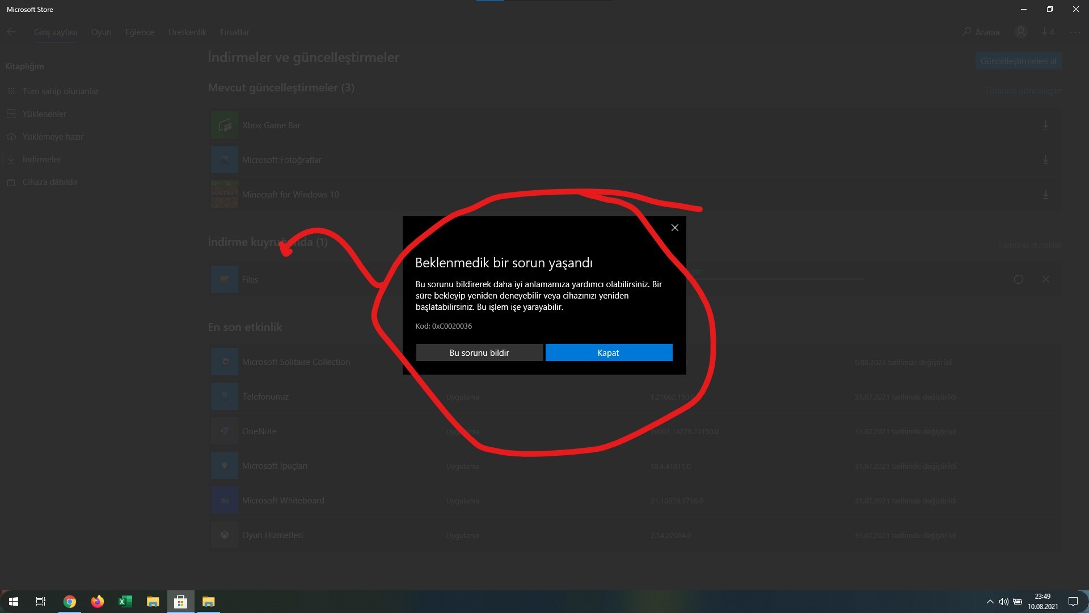Click Oyun Hizmetleri row name
Viewport: 1089px width, 613px height.
[x=272, y=535]
